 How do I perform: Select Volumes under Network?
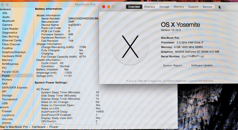7,119
